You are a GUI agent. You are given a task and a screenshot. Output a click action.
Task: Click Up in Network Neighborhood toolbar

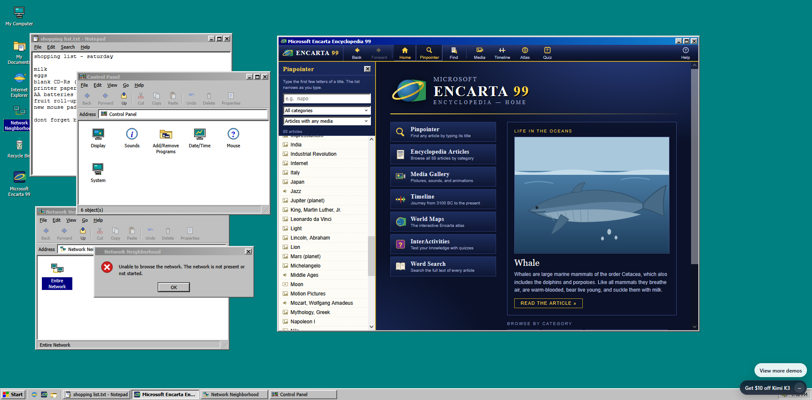pyautogui.click(x=83, y=234)
